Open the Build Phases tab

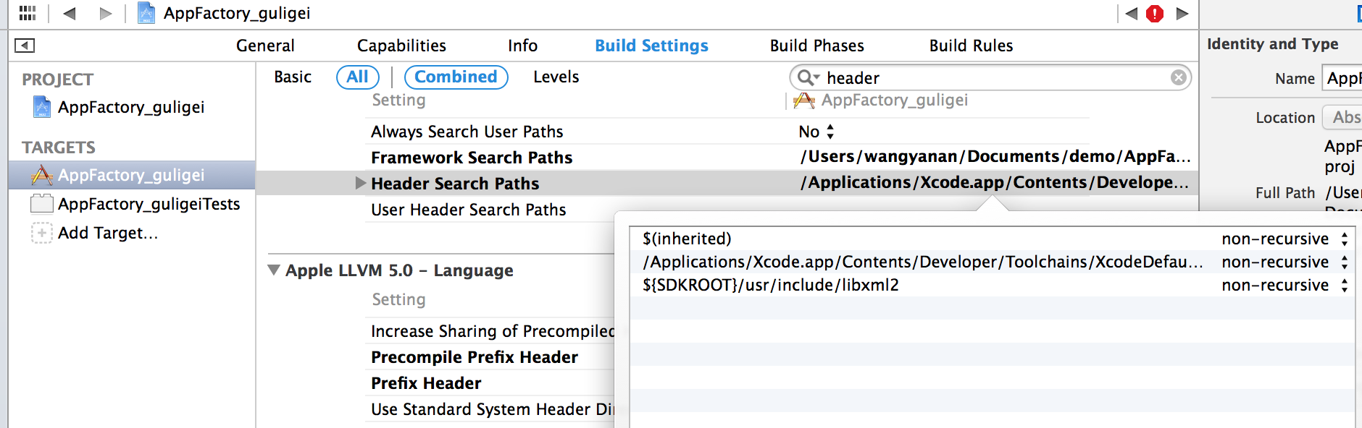(x=816, y=46)
